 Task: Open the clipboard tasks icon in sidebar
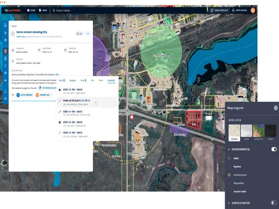[6, 51]
